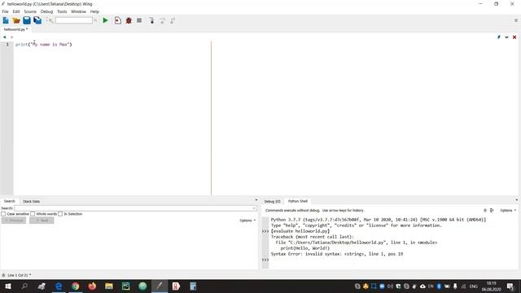Open the Window menu
The height and width of the screenshot is (293, 521).
coord(78,11)
